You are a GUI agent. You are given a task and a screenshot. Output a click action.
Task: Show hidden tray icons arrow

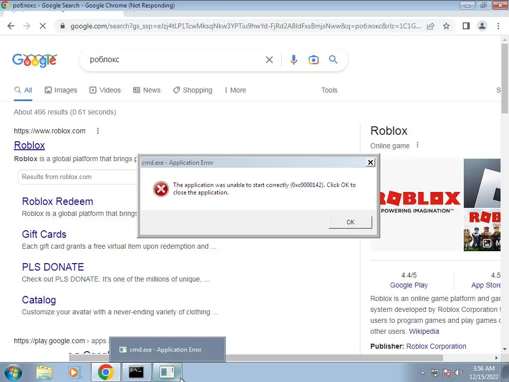423,373
